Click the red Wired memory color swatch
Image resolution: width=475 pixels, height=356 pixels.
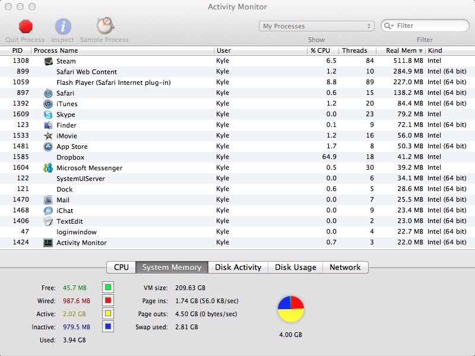point(108,301)
